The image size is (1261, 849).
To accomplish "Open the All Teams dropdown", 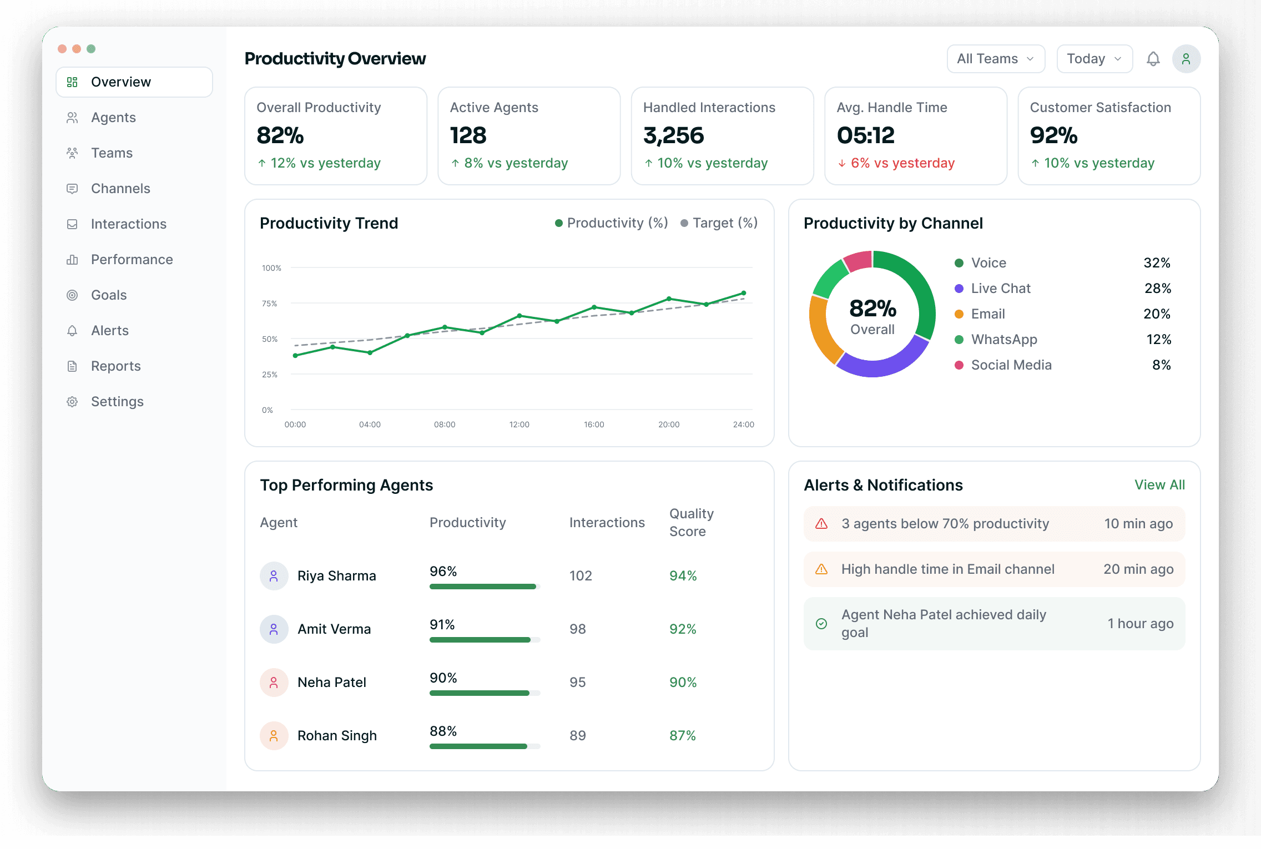I will (x=996, y=59).
